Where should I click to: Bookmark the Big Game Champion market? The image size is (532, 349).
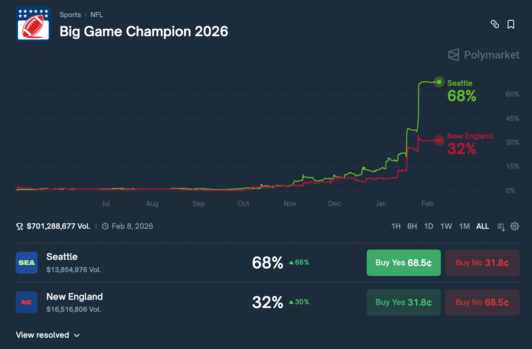tap(511, 25)
